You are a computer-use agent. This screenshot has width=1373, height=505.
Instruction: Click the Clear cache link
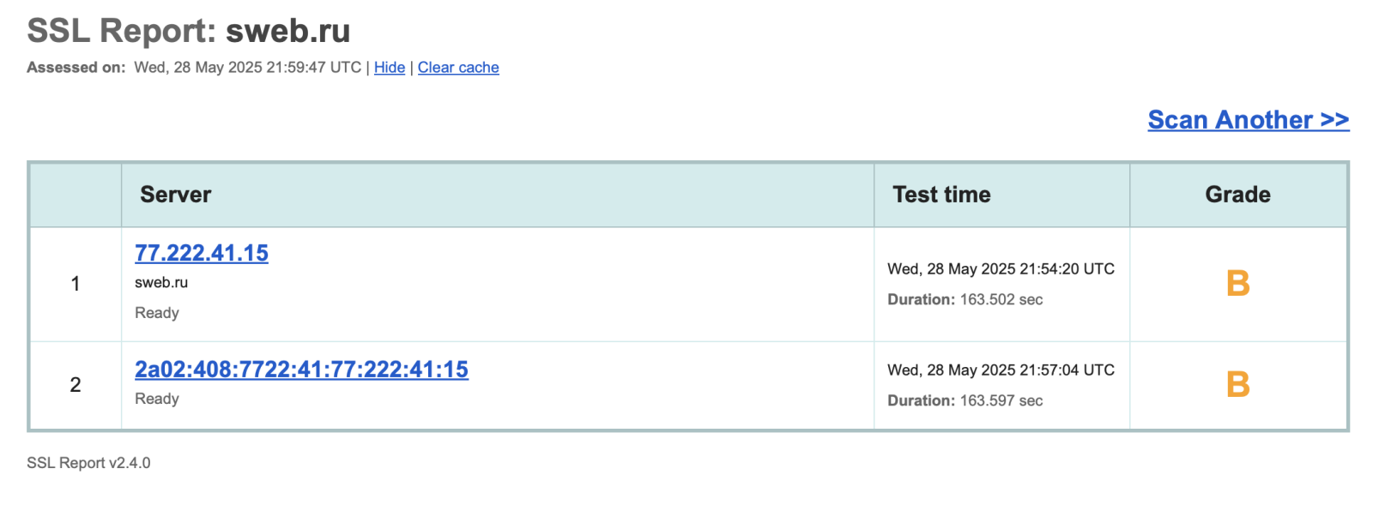(457, 68)
